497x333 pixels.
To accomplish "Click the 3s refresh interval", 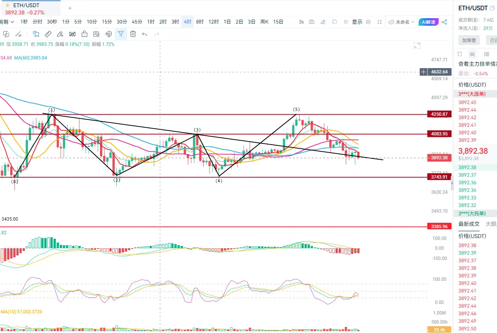I will 301,22.
